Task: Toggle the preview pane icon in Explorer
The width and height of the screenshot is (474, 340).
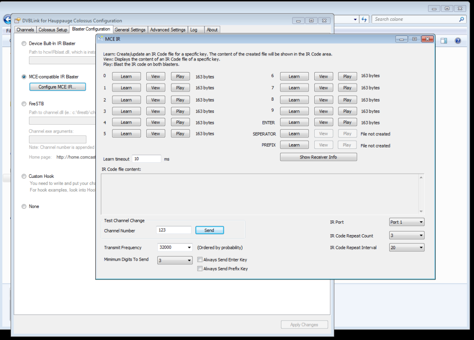Action: [x=444, y=41]
